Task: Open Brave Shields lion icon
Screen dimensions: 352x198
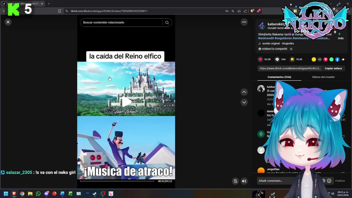Action: tap(252, 11)
